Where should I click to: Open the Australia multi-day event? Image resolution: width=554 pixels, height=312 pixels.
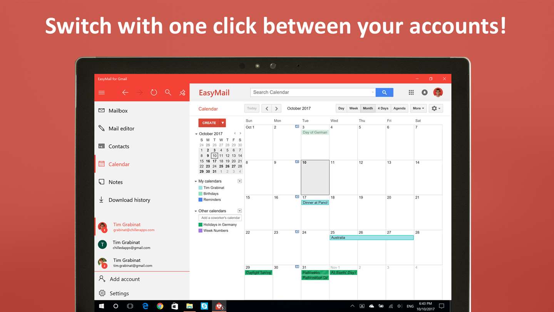coord(372,238)
